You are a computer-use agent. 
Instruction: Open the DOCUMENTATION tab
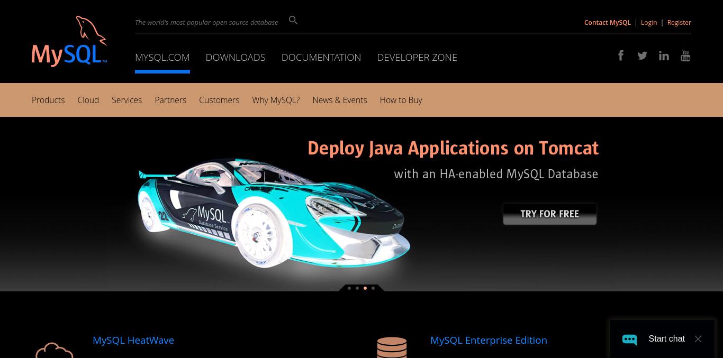pyautogui.click(x=321, y=57)
